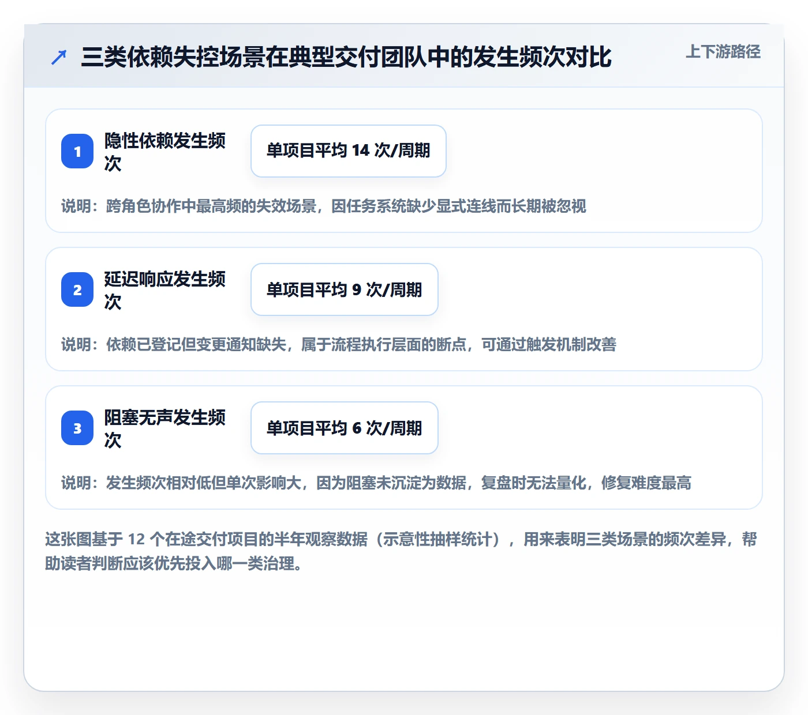Click the description starting 说明：跨角色协作中最高频
808x715 pixels.
(324, 206)
